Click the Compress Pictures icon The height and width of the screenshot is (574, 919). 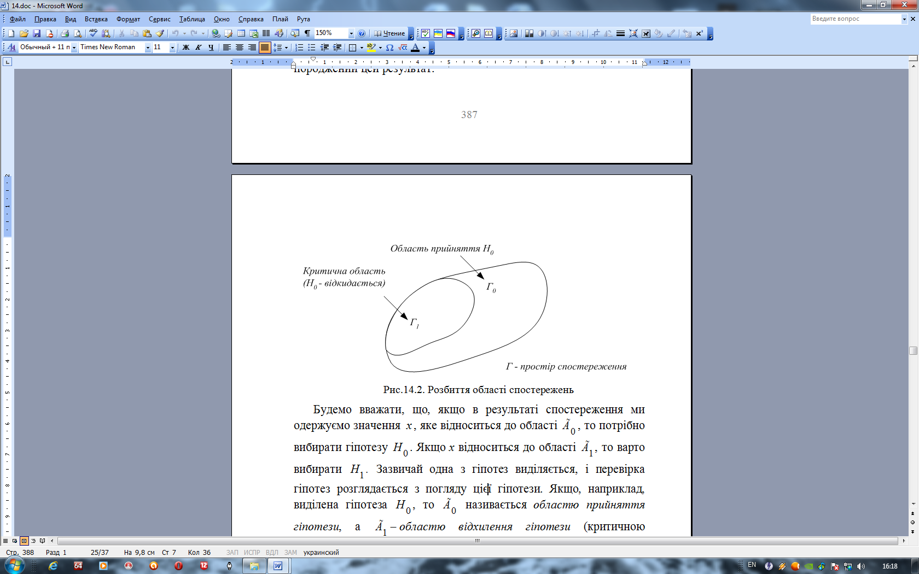click(633, 33)
